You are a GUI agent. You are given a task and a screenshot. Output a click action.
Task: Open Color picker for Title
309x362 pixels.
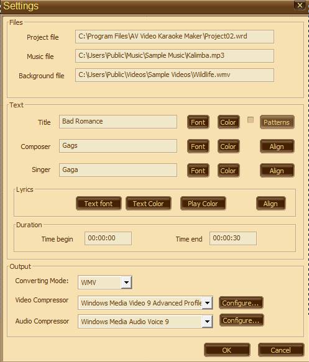[x=228, y=122]
